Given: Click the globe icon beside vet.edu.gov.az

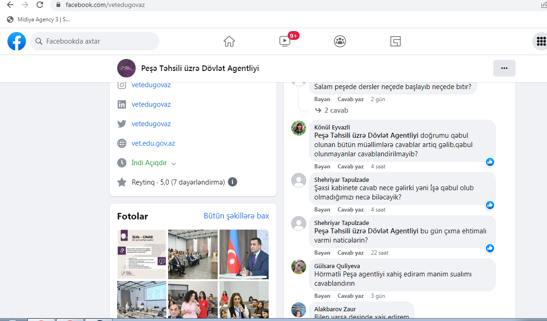Looking at the screenshot, I should (122, 143).
